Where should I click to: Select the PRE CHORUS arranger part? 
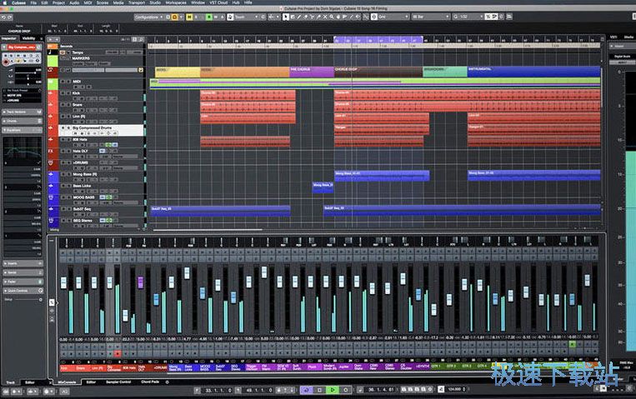(x=312, y=72)
